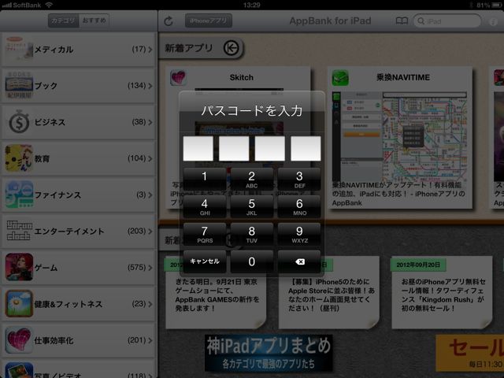The image size is (504, 378).
Task: Tap digit 3 DEF key
Action: coord(299,179)
